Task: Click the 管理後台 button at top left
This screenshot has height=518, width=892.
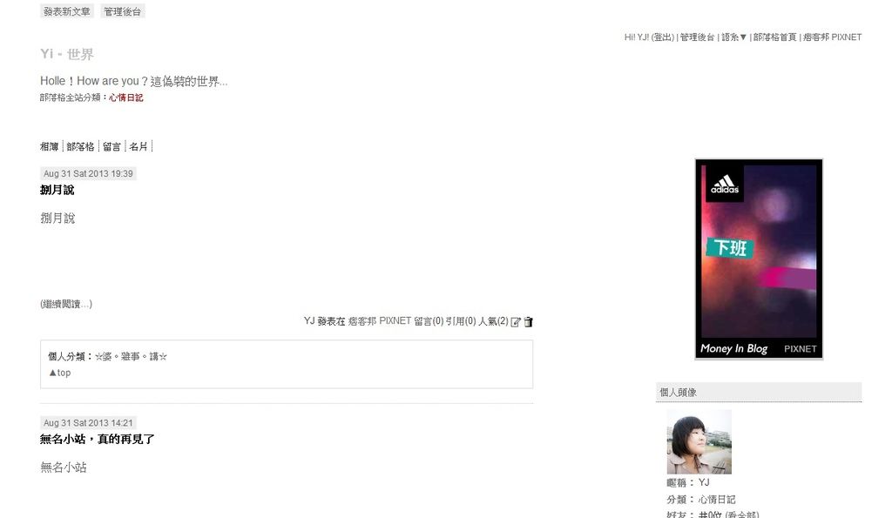Action: click(122, 11)
